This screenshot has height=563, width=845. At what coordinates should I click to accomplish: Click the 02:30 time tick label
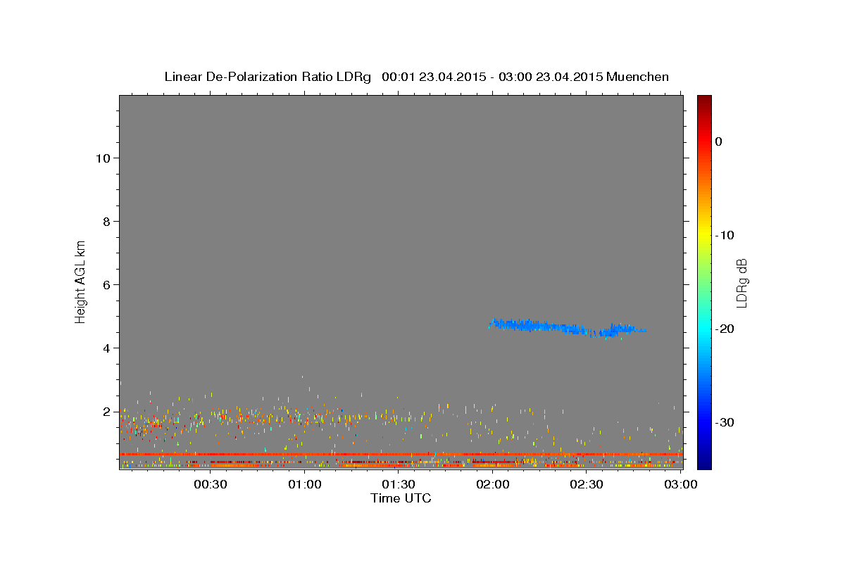[587, 484]
